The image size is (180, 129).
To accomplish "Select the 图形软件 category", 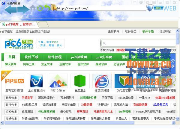I will point(83,64).
